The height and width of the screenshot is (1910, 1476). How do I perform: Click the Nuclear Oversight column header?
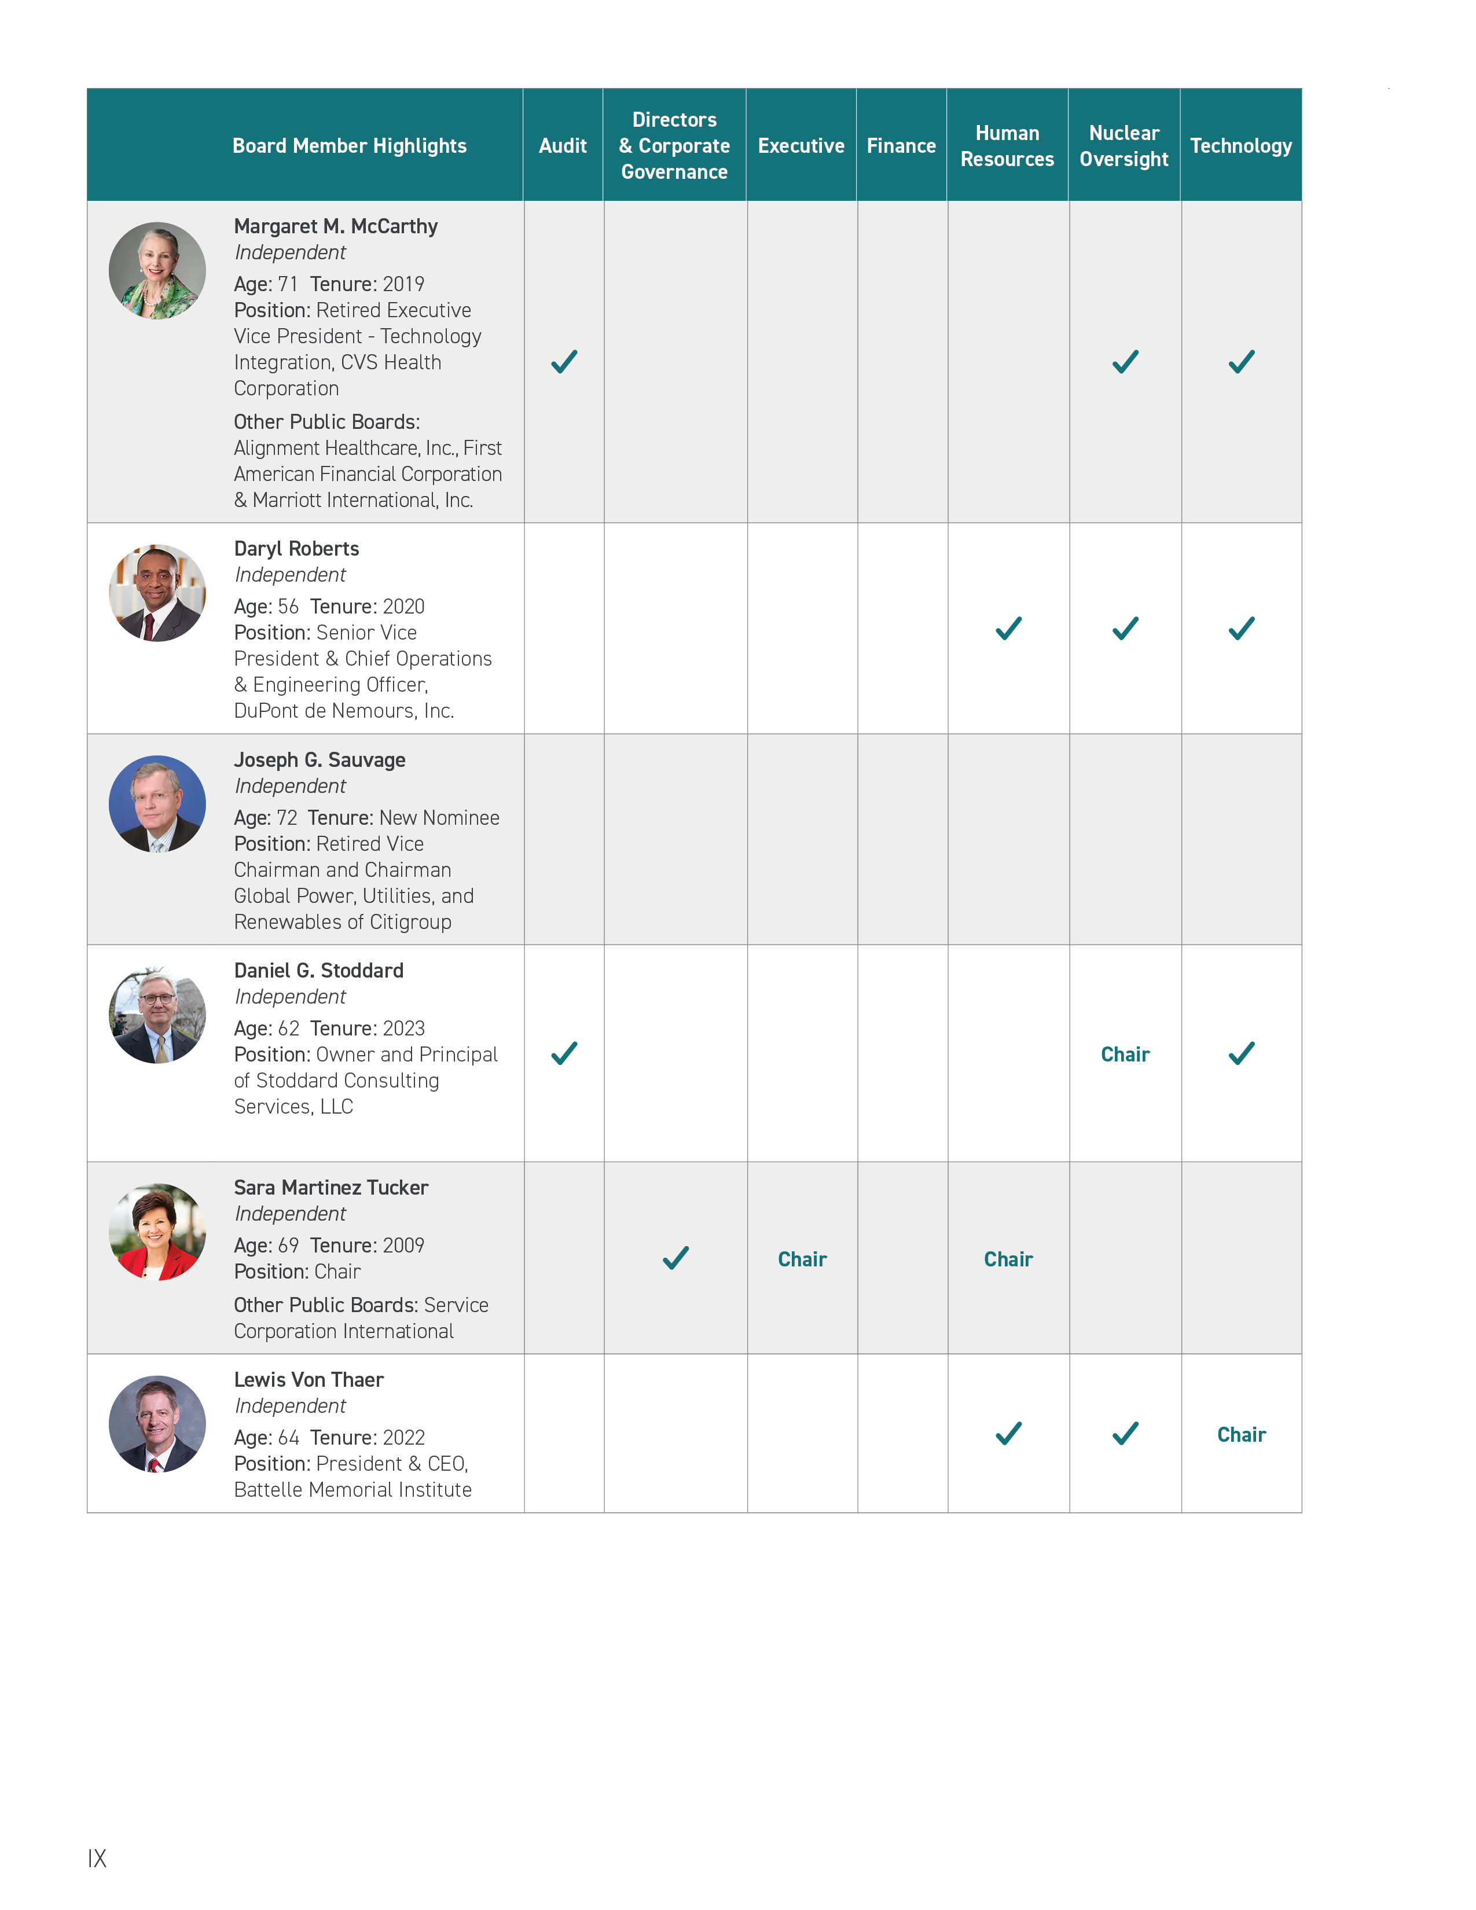pos(1123,146)
